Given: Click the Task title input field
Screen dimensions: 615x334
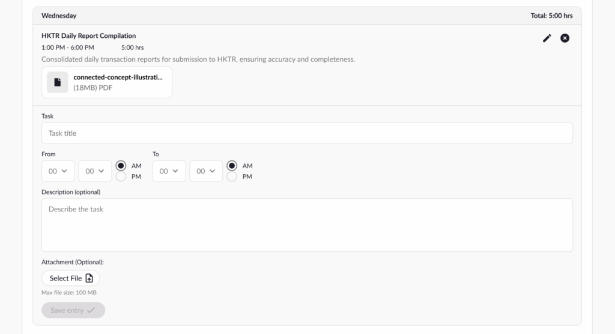Looking at the screenshot, I should pyautogui.click(x=307, y=133).
